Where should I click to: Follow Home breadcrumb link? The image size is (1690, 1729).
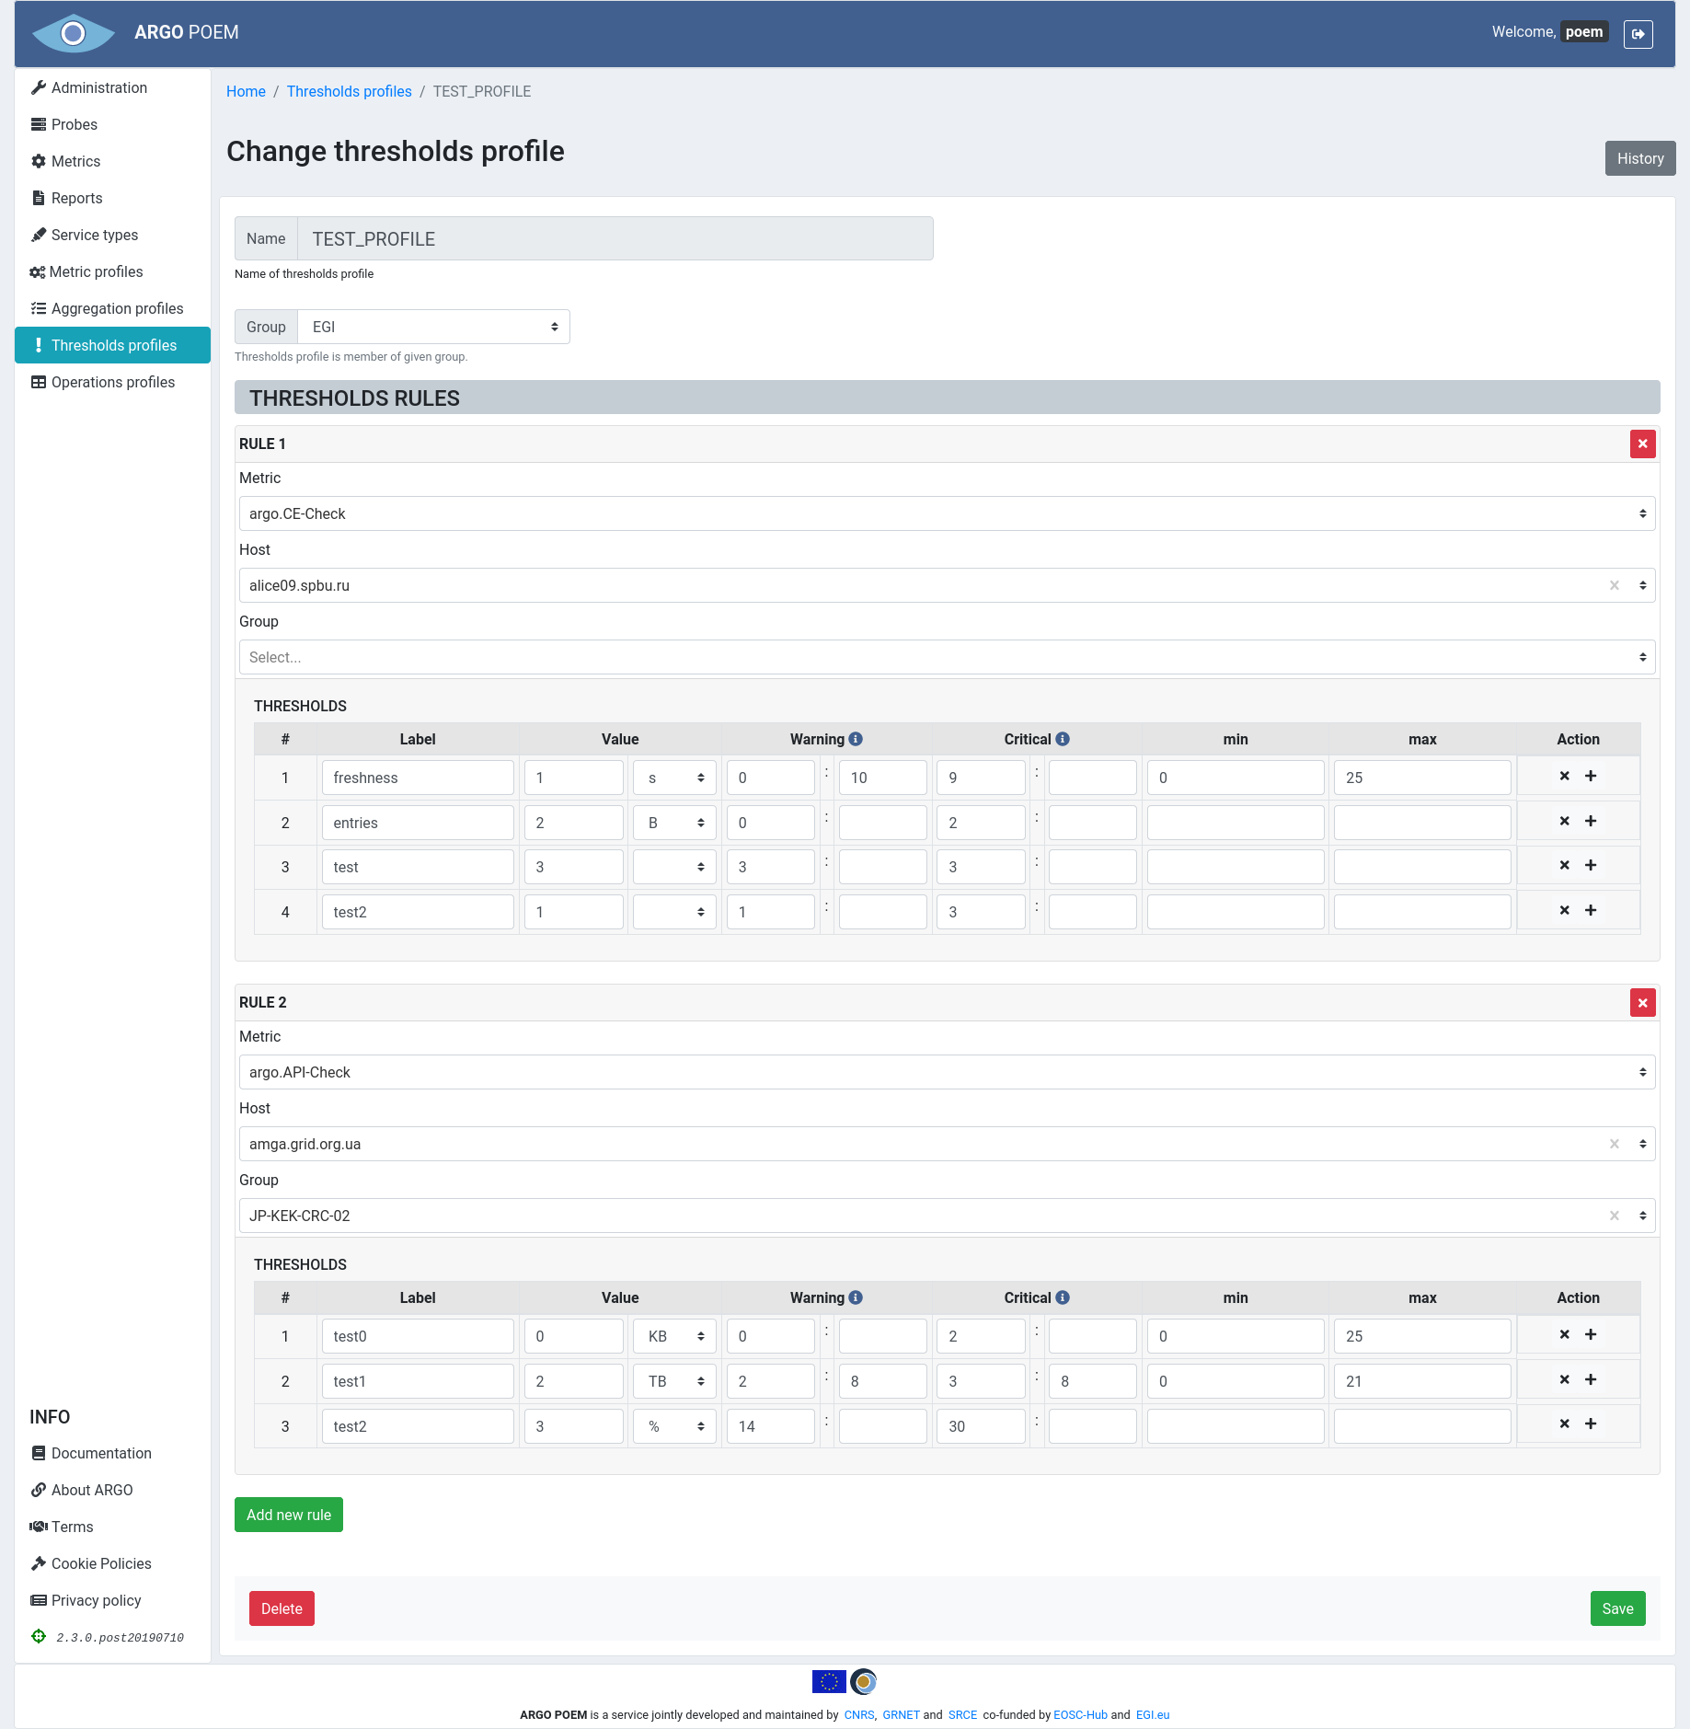[x=246, y=91]
